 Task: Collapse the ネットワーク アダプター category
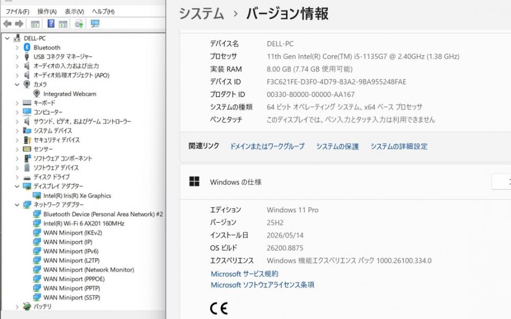17,205
